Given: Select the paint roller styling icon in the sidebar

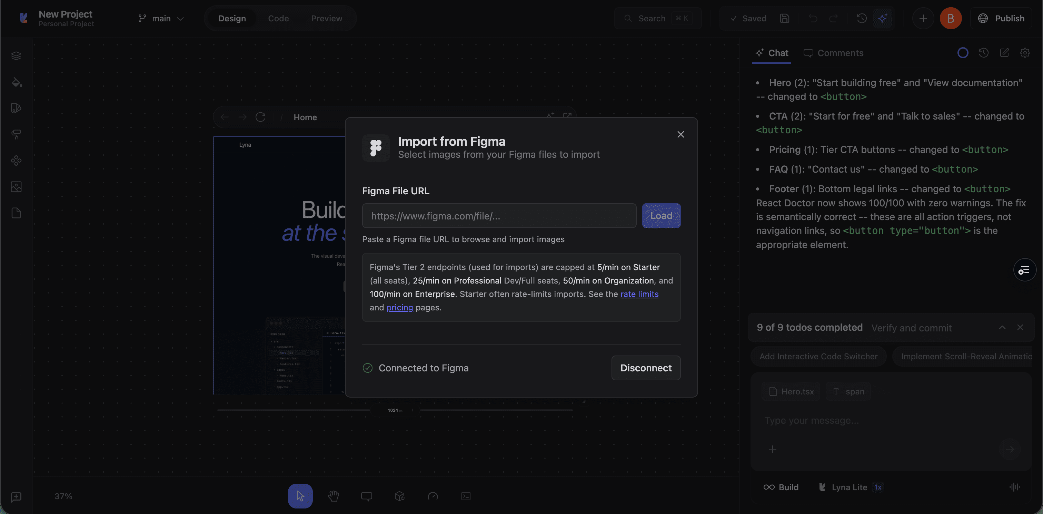Looking at the screenshot, I should point(16,134).
